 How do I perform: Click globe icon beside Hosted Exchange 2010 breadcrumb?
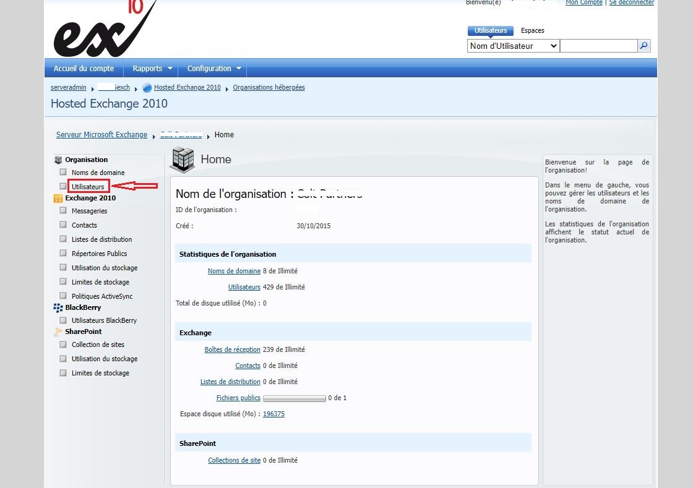click(x=147, y=88)
